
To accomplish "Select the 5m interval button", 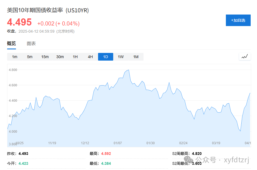I will tap(29, 56).
